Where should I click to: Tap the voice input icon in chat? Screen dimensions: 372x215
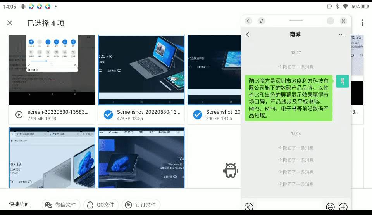click(248, 206)
